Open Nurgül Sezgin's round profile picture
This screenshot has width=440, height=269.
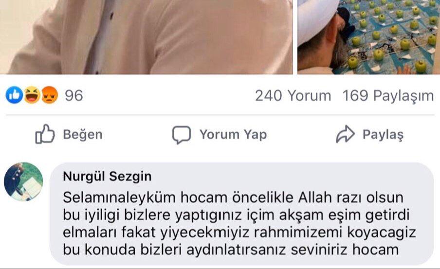pyautogui.click(x=23, y=181)
